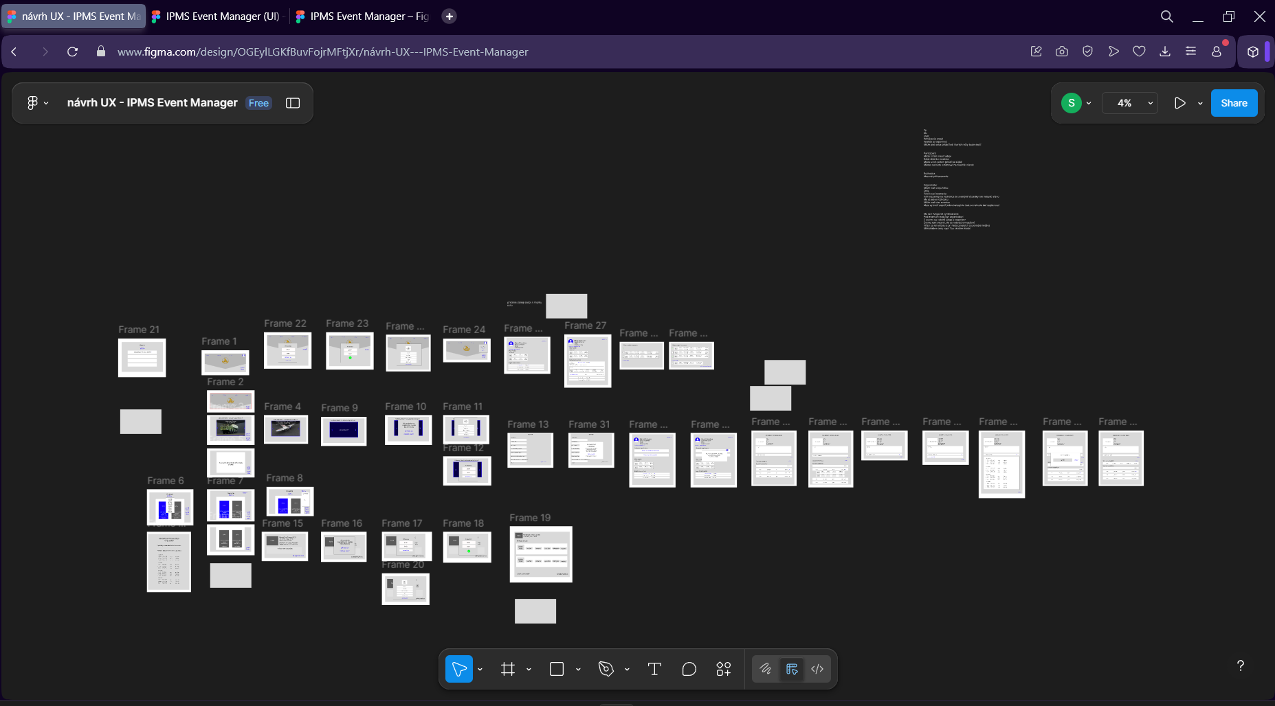Reload the page in browser
Viewport: 1275px width, 706px height.
click(x=72, y=52)
